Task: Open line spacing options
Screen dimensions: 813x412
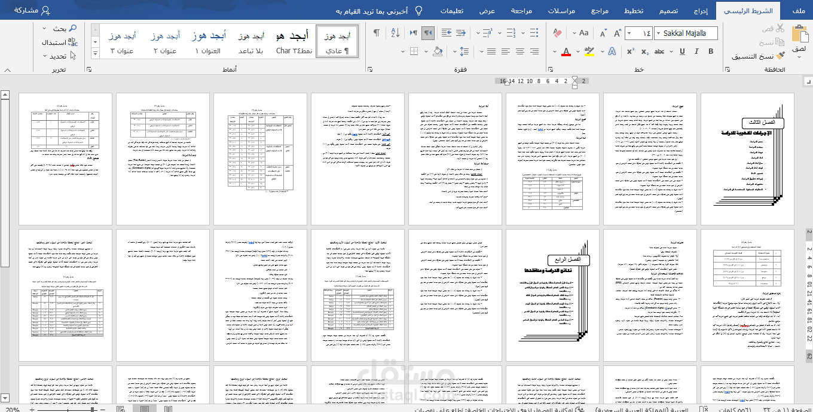Action: 464,51
